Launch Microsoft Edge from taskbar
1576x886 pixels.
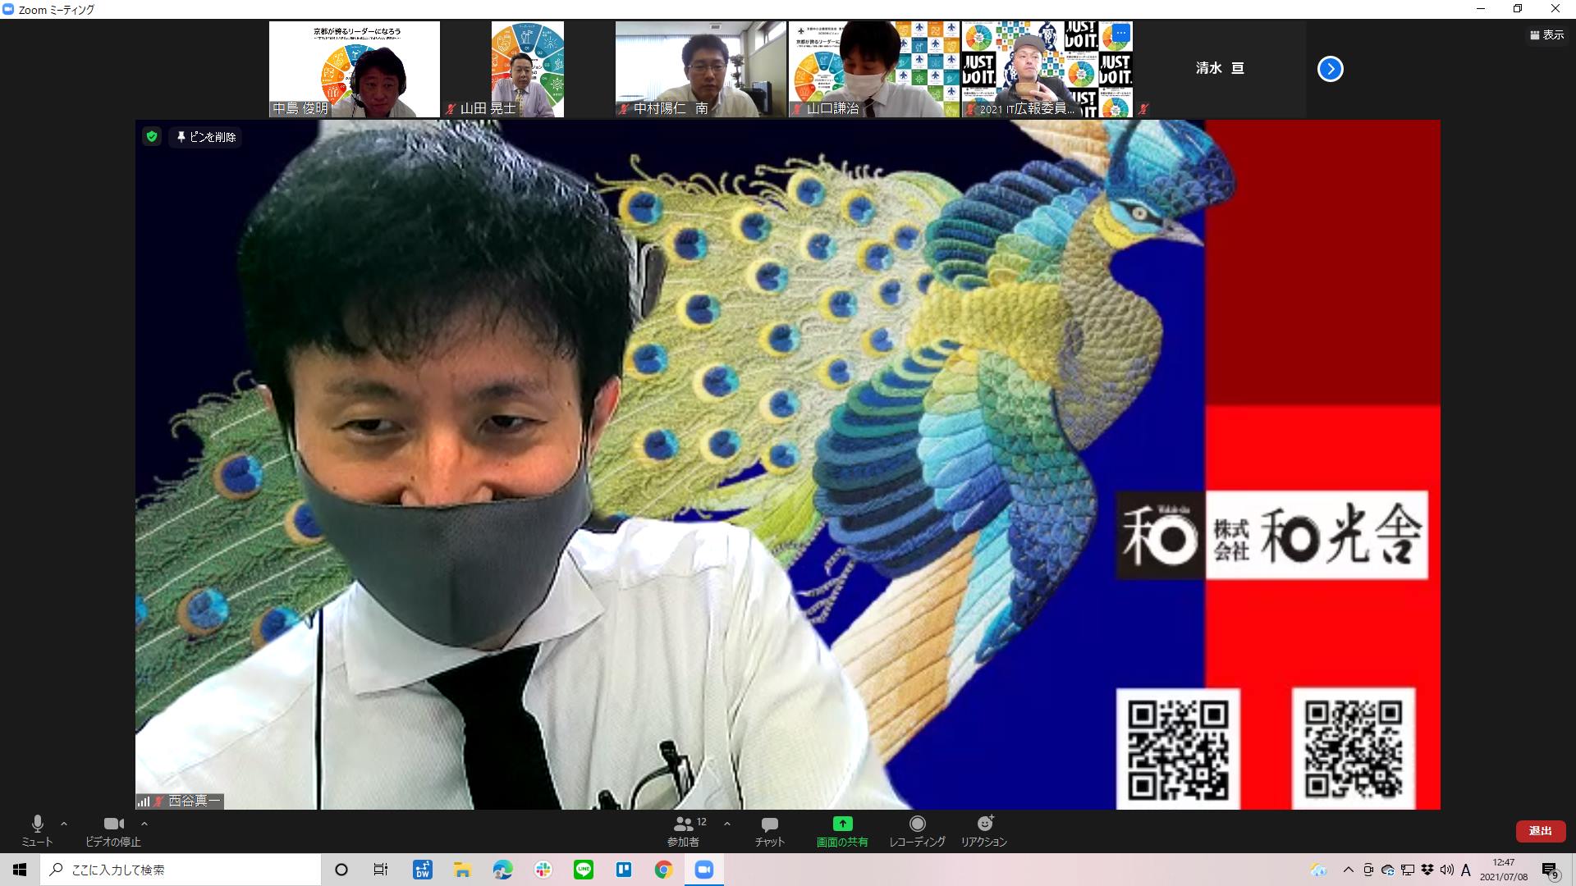coord(502,870)
